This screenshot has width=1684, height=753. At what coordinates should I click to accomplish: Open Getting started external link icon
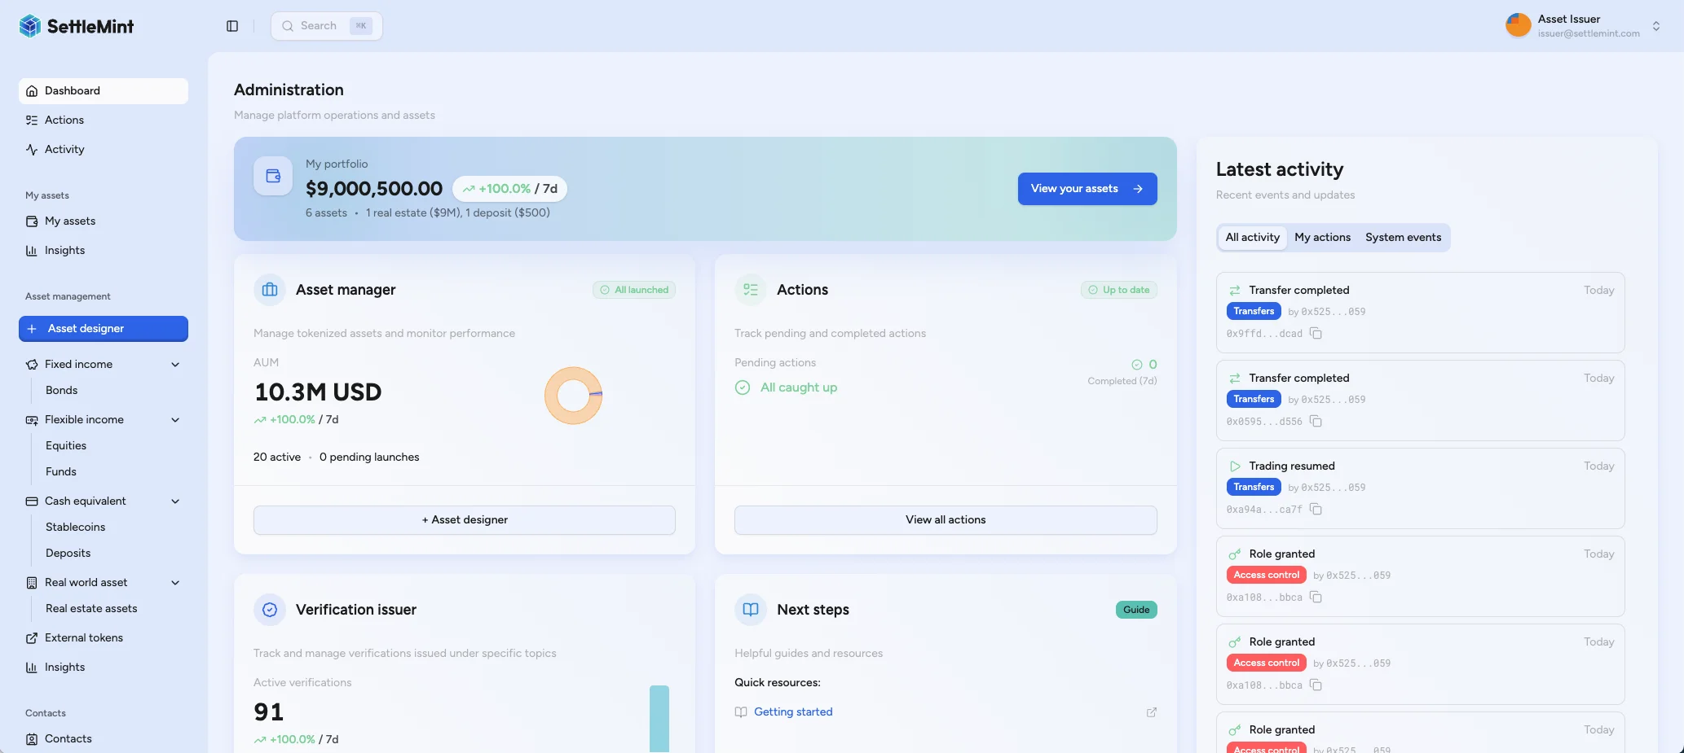point(1151,712)
